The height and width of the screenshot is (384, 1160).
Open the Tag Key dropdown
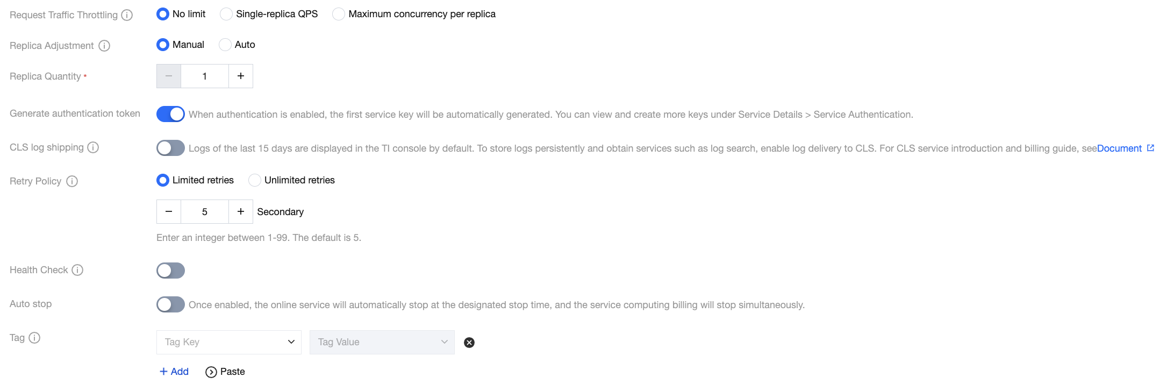click(x=229, y=342)
